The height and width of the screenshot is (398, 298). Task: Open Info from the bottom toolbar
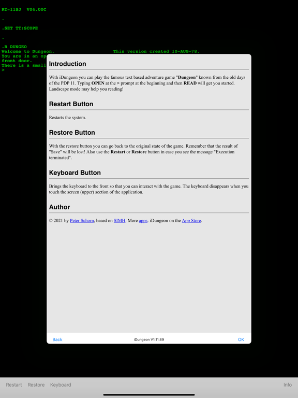[288, 385]
